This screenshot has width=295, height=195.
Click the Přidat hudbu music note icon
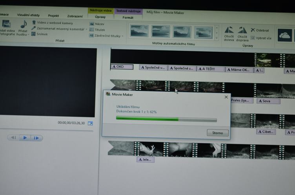point(24,24)
